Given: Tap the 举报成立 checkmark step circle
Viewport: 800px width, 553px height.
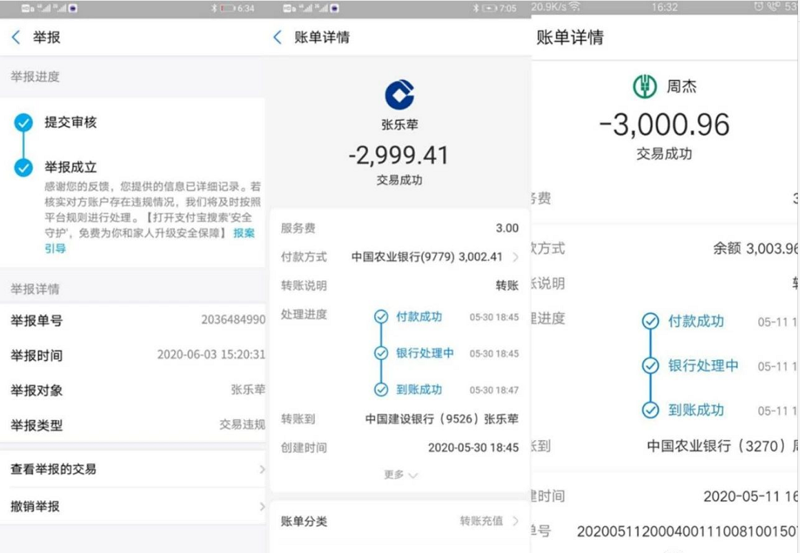Looking at the screenshot, I should click(24, 167).
